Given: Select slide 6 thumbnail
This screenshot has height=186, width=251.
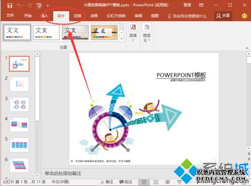Looking at the screenshot, I should pyautogui.click(x=19, y=165).
